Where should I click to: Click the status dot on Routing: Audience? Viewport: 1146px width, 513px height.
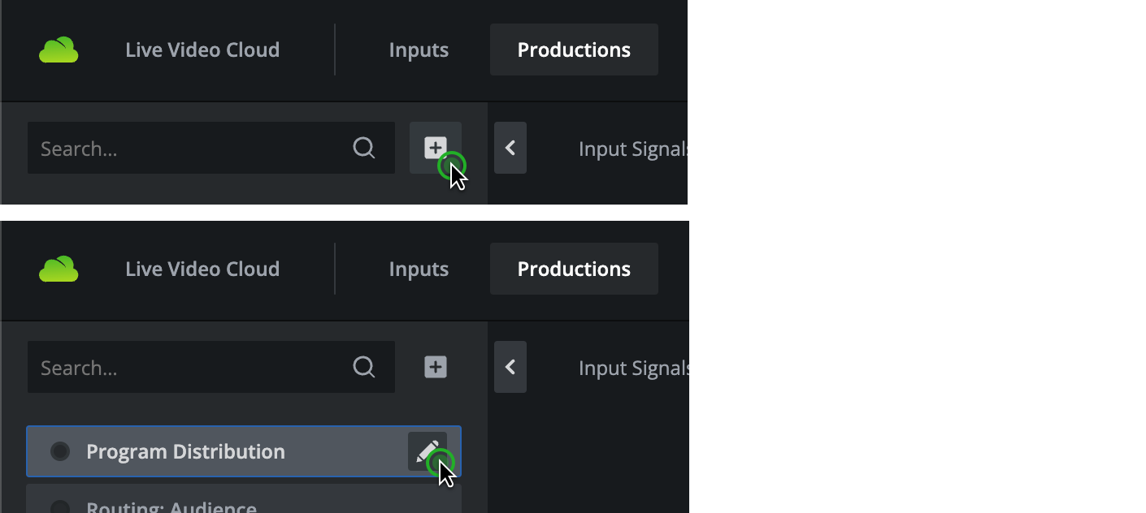click(60, 507)
